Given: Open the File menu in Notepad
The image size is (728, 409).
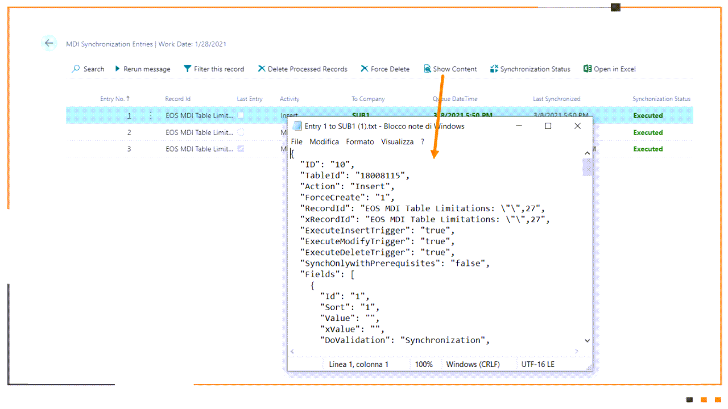Looking at the screenshot, I should [297, 141].
